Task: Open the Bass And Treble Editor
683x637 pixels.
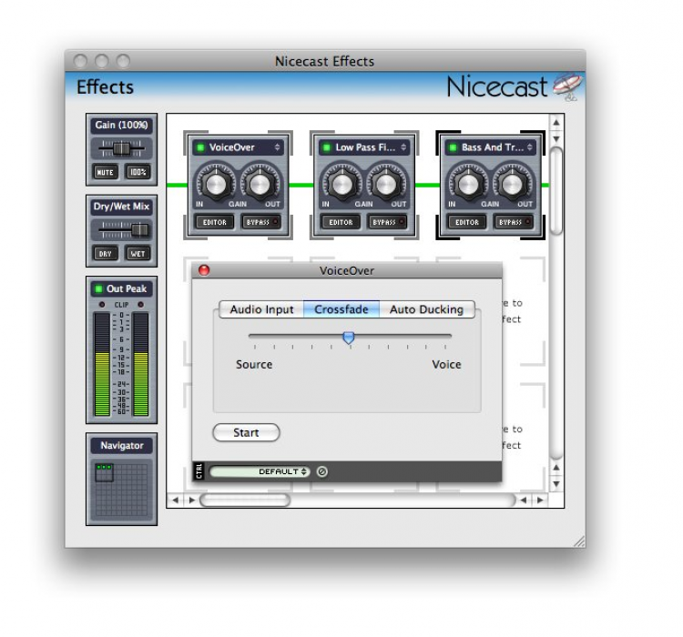Action: 467,222
